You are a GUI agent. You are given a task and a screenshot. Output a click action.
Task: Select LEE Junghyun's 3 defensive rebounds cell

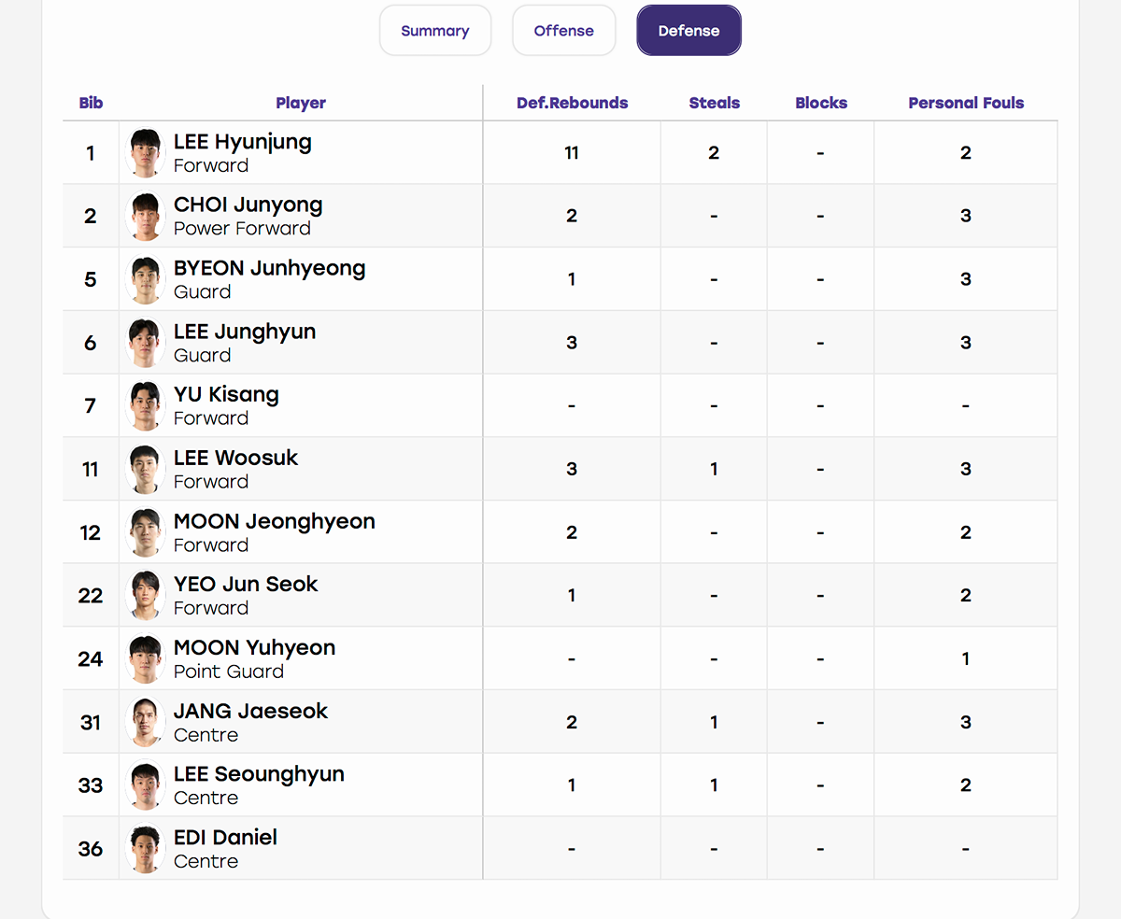pyautogui.click(x=572, y=343)
